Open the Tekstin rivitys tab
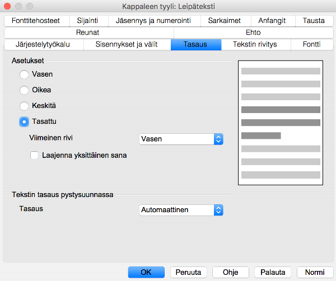 [256, 45]
